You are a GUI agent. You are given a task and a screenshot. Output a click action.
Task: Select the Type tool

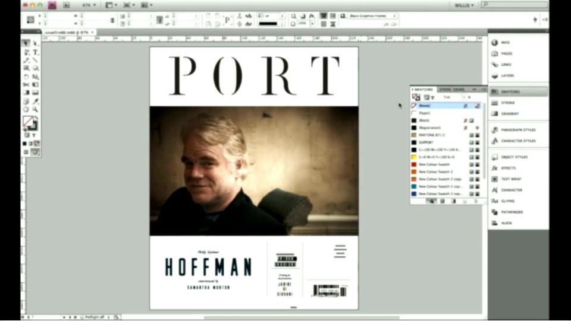[x=35, y=52]
